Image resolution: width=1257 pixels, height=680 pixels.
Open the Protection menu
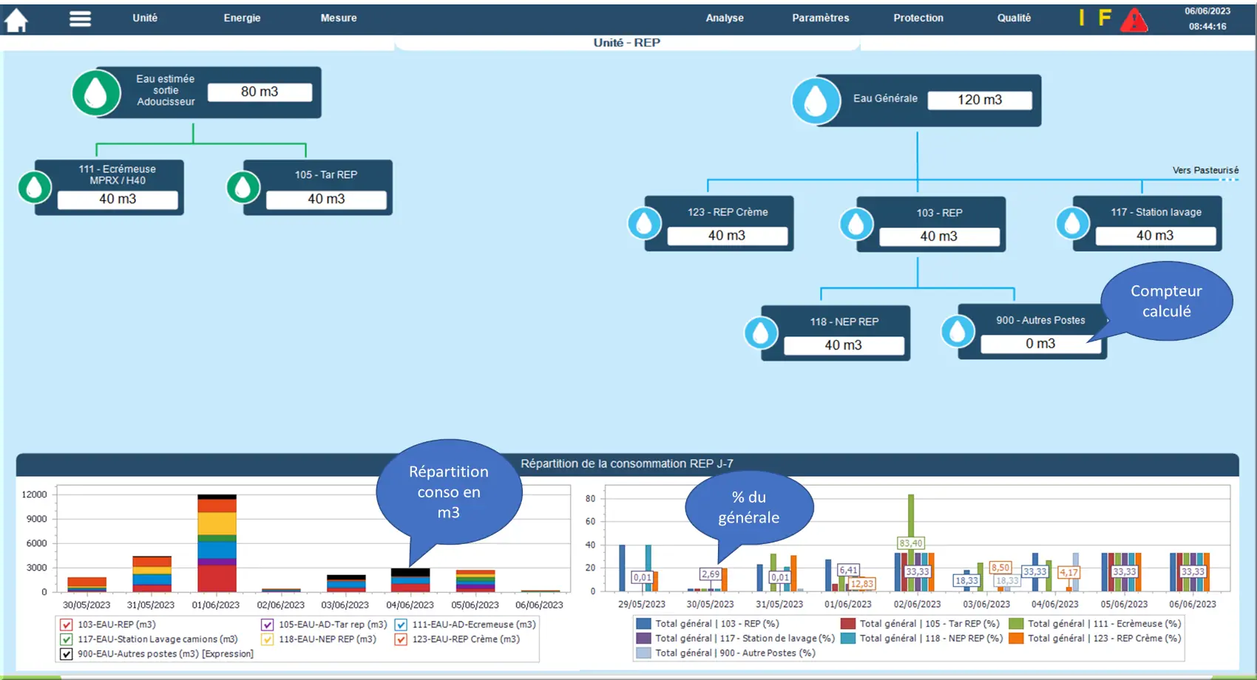point(918,18)
